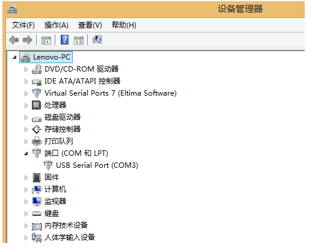Select the 固件 label
312x252 pixels.
(x=52, y=177)
